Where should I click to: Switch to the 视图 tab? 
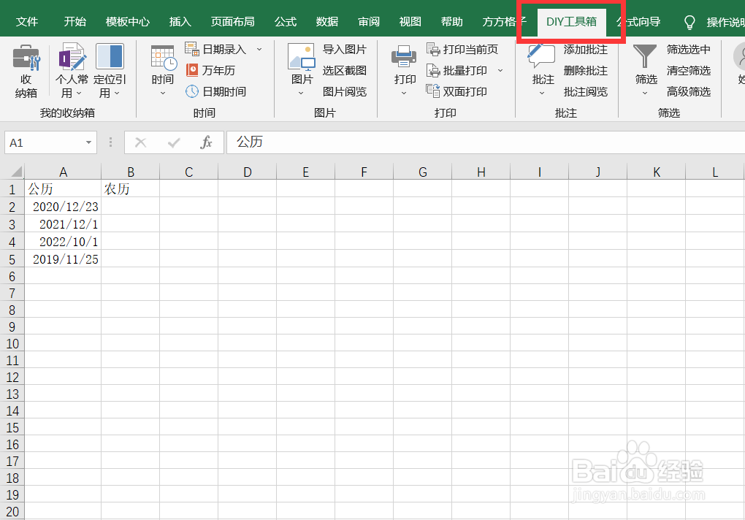click(410, 22)
